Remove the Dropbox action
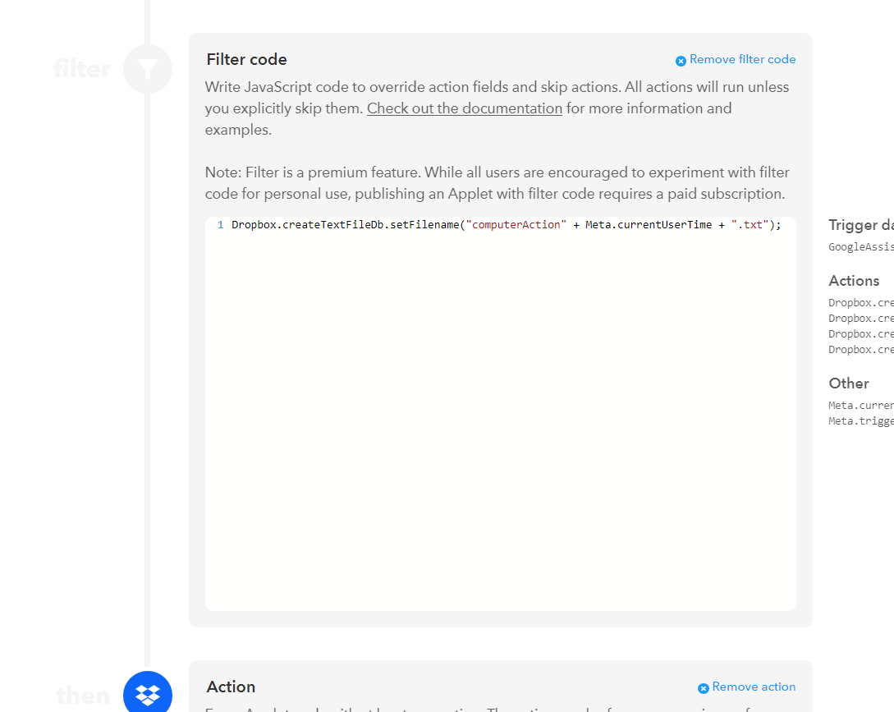The height and width of the screenshot is (712, 894). tap(754, 687)
